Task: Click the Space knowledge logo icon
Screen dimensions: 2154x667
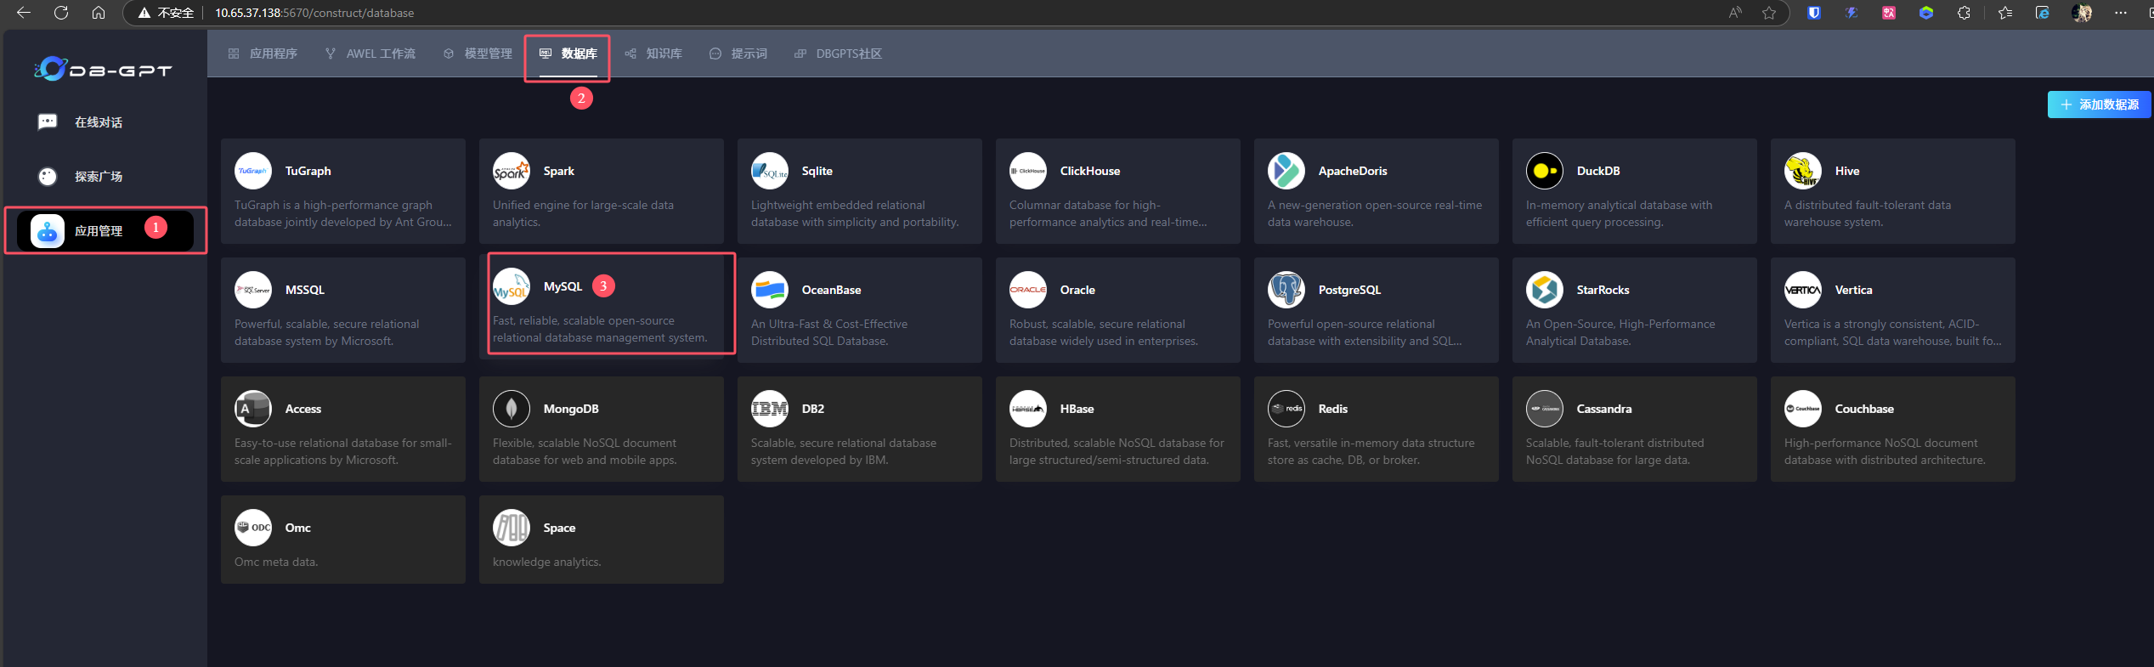Action: [512, 528]
